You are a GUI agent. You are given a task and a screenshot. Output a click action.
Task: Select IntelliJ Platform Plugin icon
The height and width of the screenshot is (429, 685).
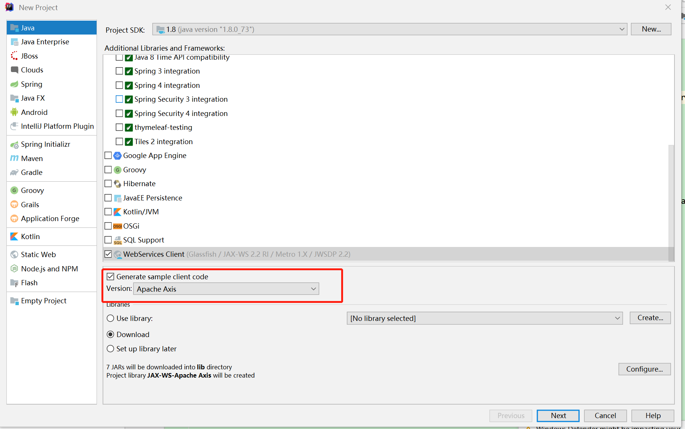[14, 126]
